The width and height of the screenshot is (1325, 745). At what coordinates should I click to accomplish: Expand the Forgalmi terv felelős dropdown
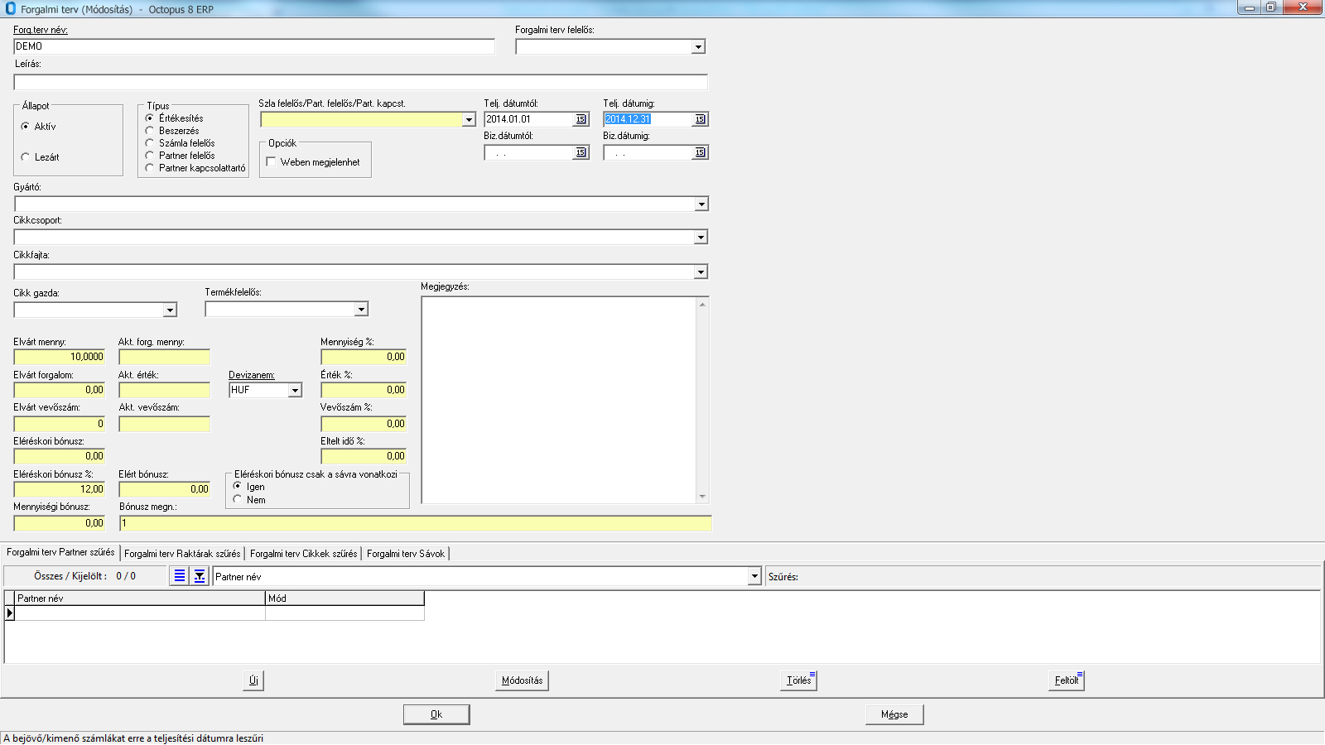pos(698,47)
